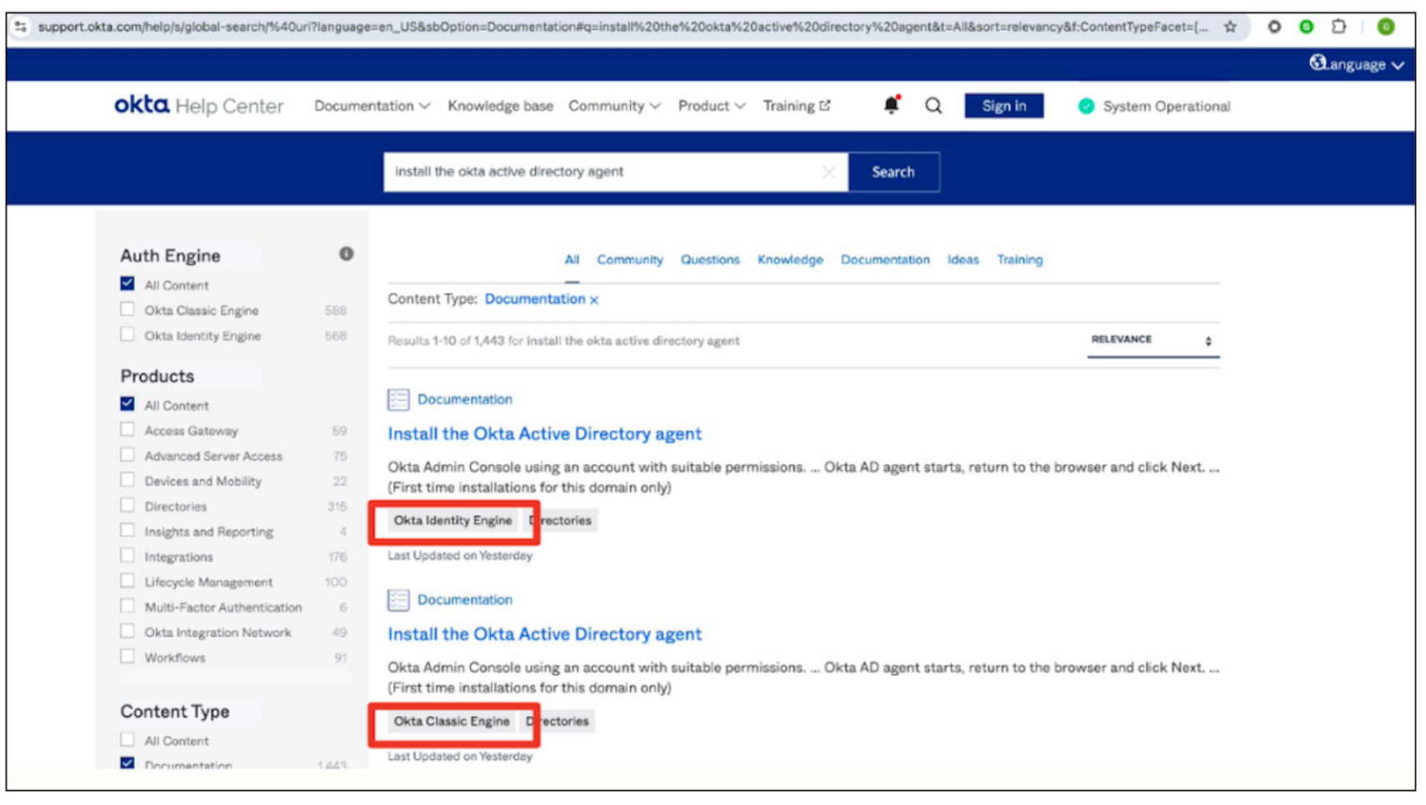This screenshot has width=1426, height=805.
Task: Check the Okta Classic Engine filter
Action: pyautogui.click(x=127, y=309)
